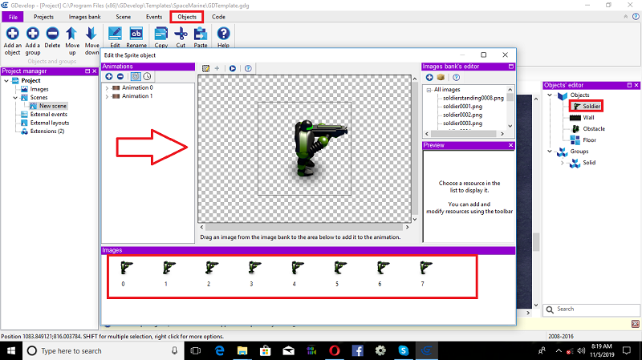This screenshot has width=642, height=360.
Task: Expand the Solid group
Action: pos(563,163)
